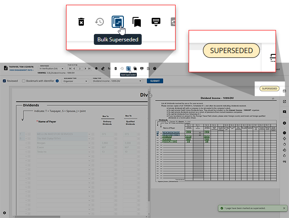
Task: Open the Form Type Dividend Income dropdown
Action: click(x=116, y=81)
